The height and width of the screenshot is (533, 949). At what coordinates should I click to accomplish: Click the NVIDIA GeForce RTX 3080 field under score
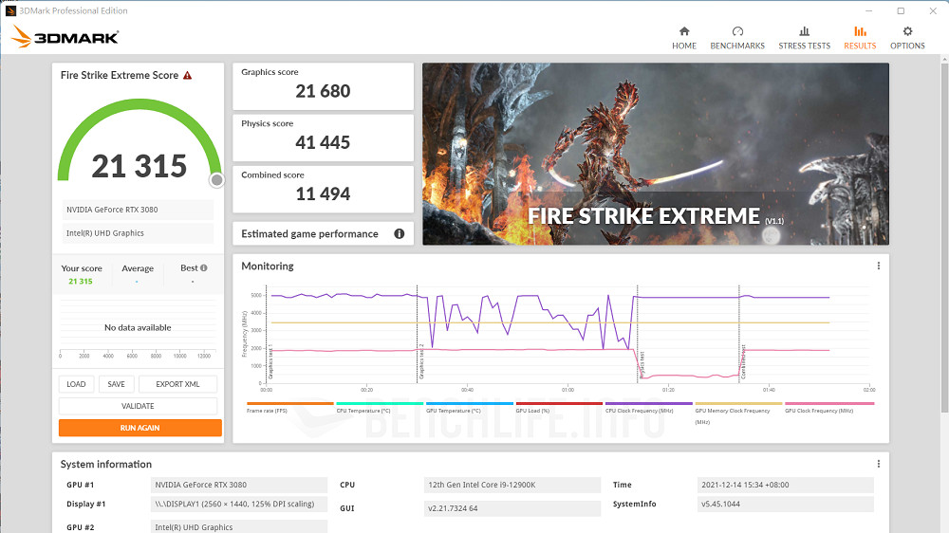coord(138,210)
